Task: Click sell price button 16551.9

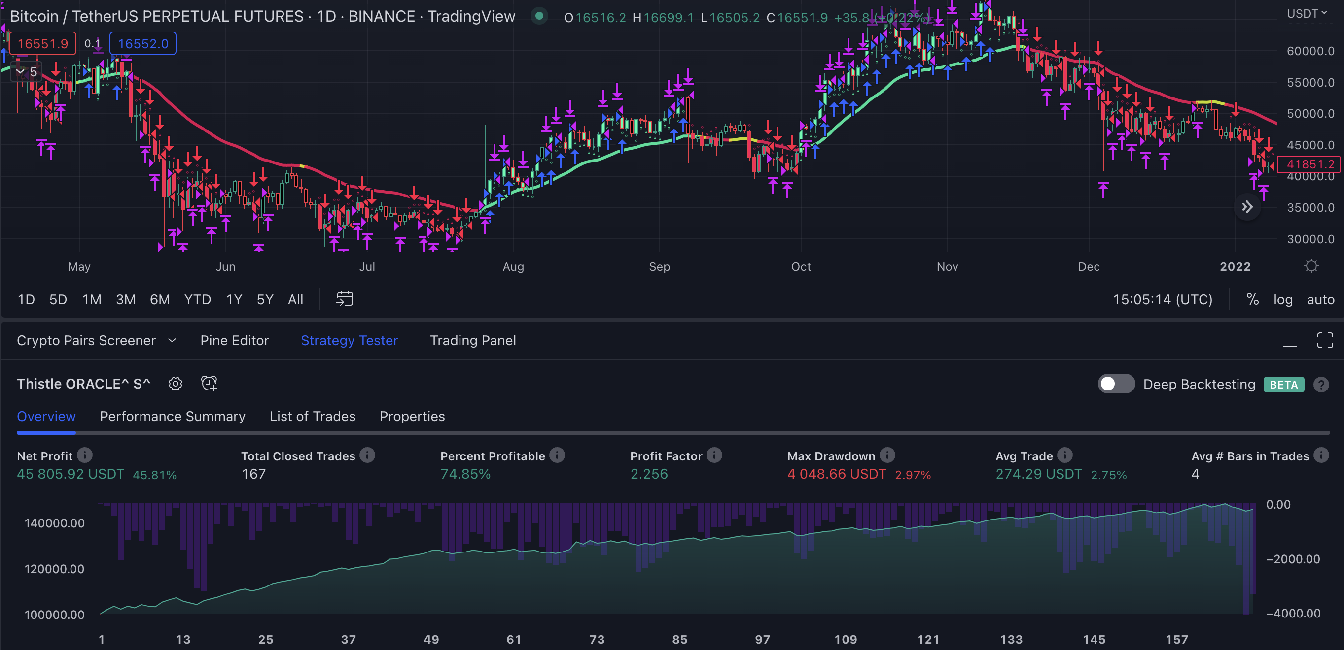Action: click(43, 43)
